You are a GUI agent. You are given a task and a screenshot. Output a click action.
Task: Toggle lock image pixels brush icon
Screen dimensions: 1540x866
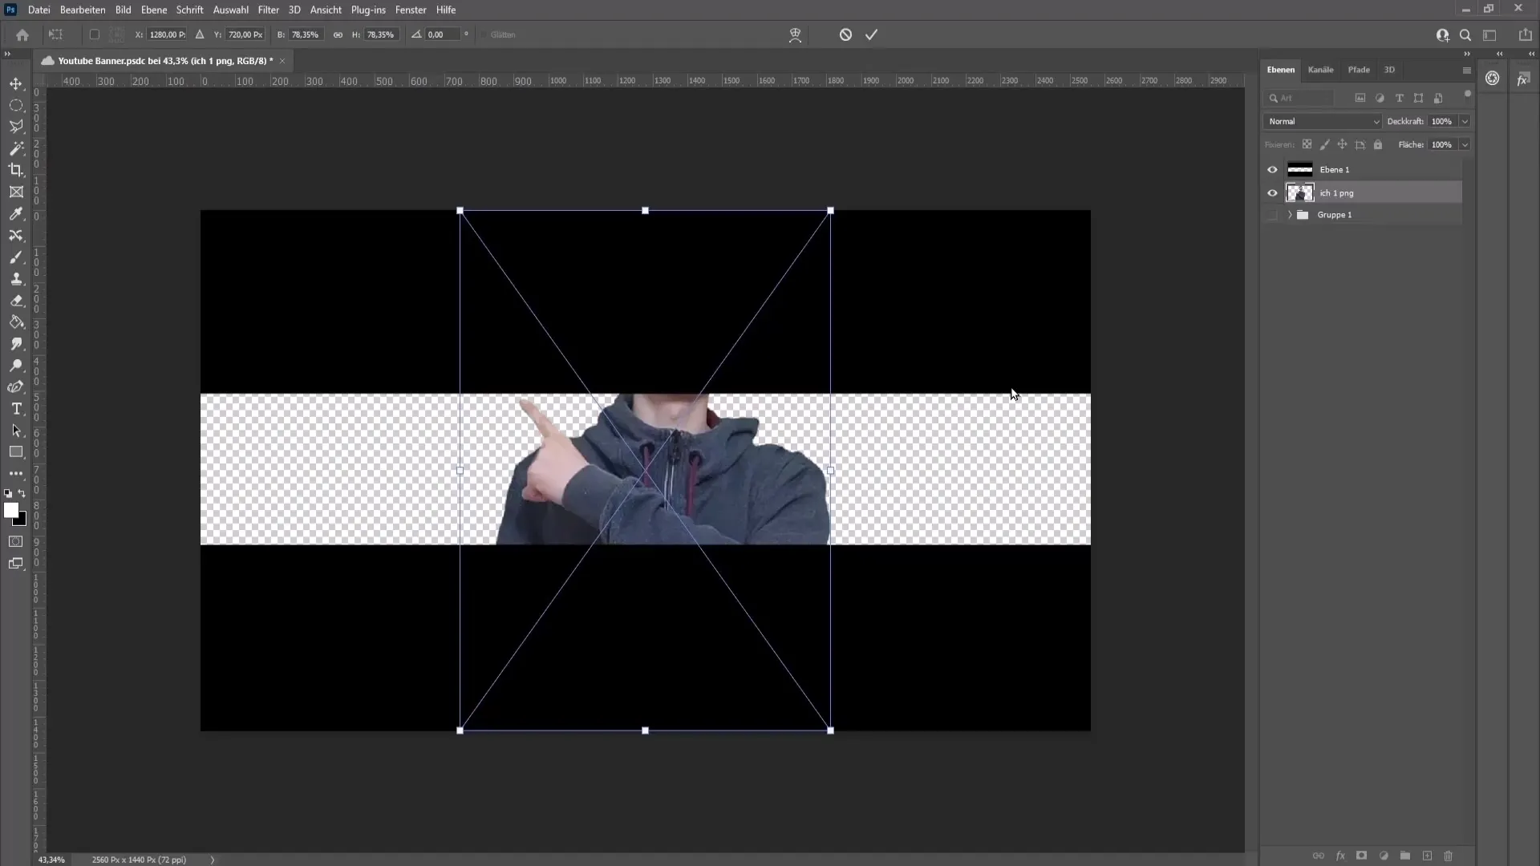tap(1324, 144)
